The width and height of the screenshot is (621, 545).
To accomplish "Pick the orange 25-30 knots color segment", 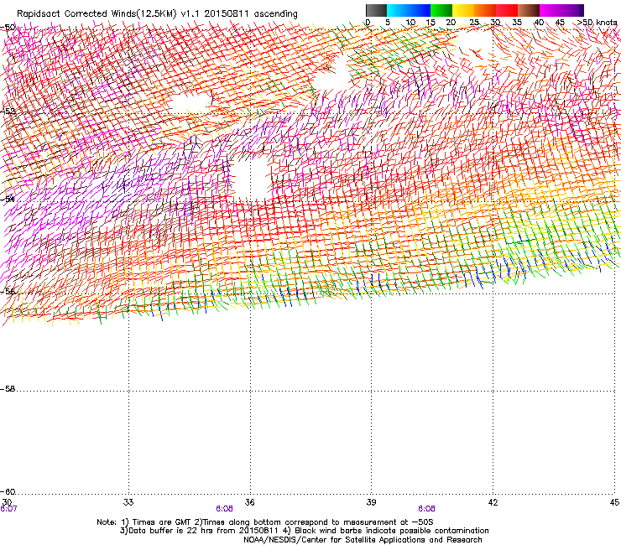I will click(x=485, y=10).
